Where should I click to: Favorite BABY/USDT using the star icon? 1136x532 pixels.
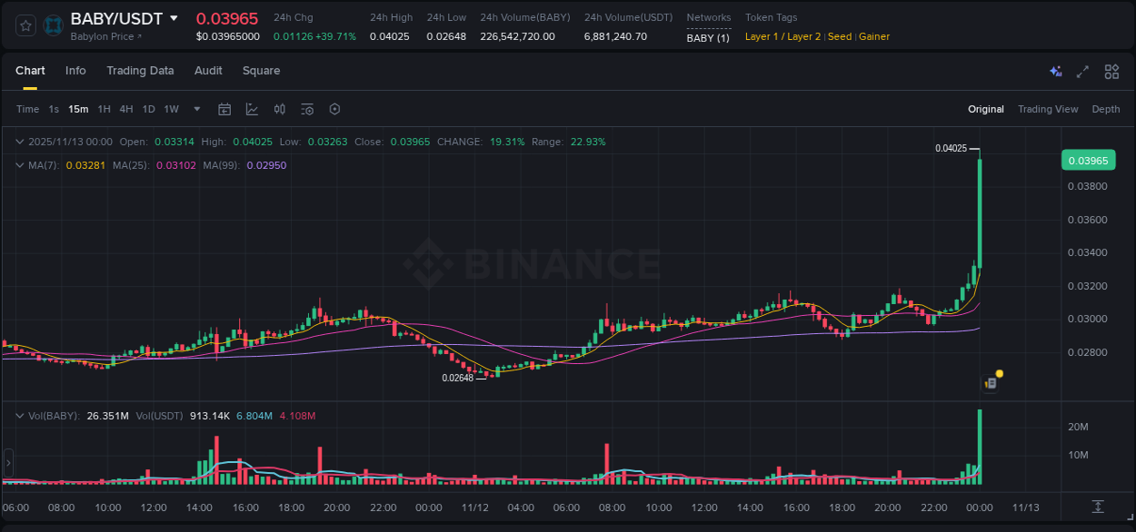[x=25, y=25]
